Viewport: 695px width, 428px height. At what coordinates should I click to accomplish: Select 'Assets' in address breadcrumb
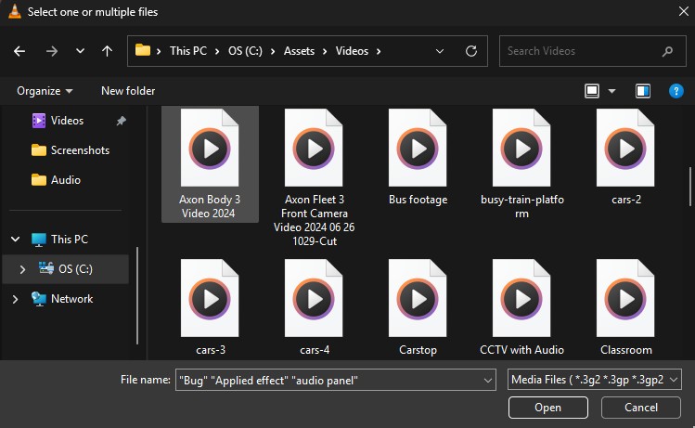[x=299, y=51]
